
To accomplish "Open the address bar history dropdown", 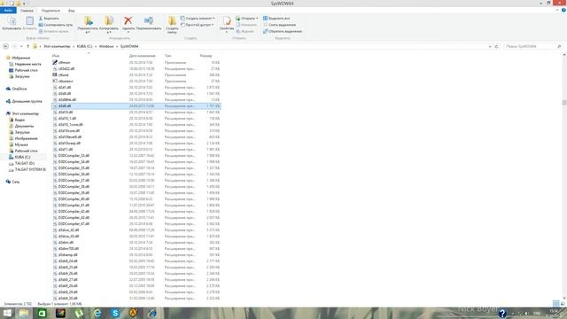I will click(x=490, y=46).
